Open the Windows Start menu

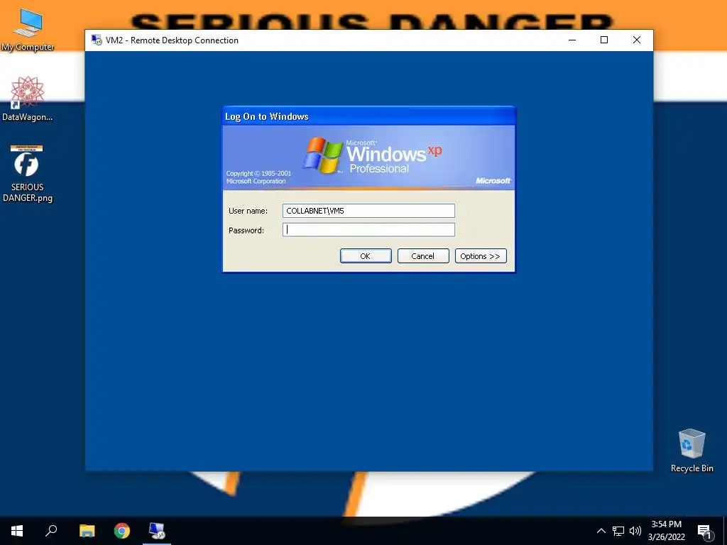point(17,531)
